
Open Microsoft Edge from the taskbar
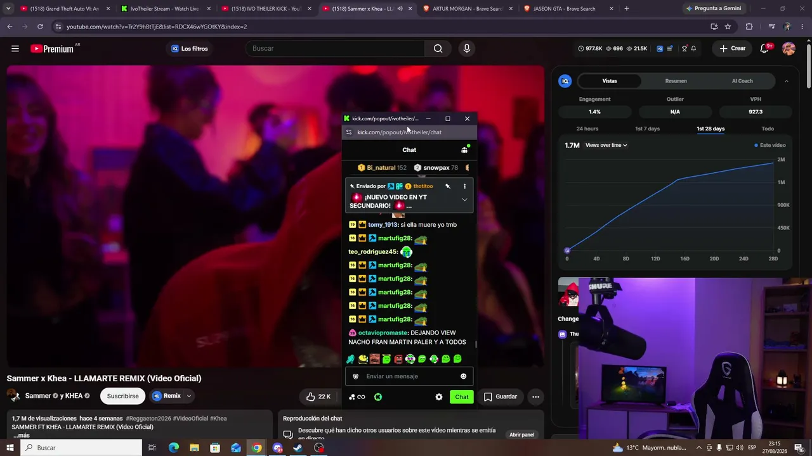click(174, 448)
